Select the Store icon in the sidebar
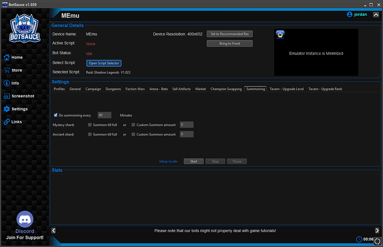This screenshot has height=247, width=383. [x=6, y=70]
